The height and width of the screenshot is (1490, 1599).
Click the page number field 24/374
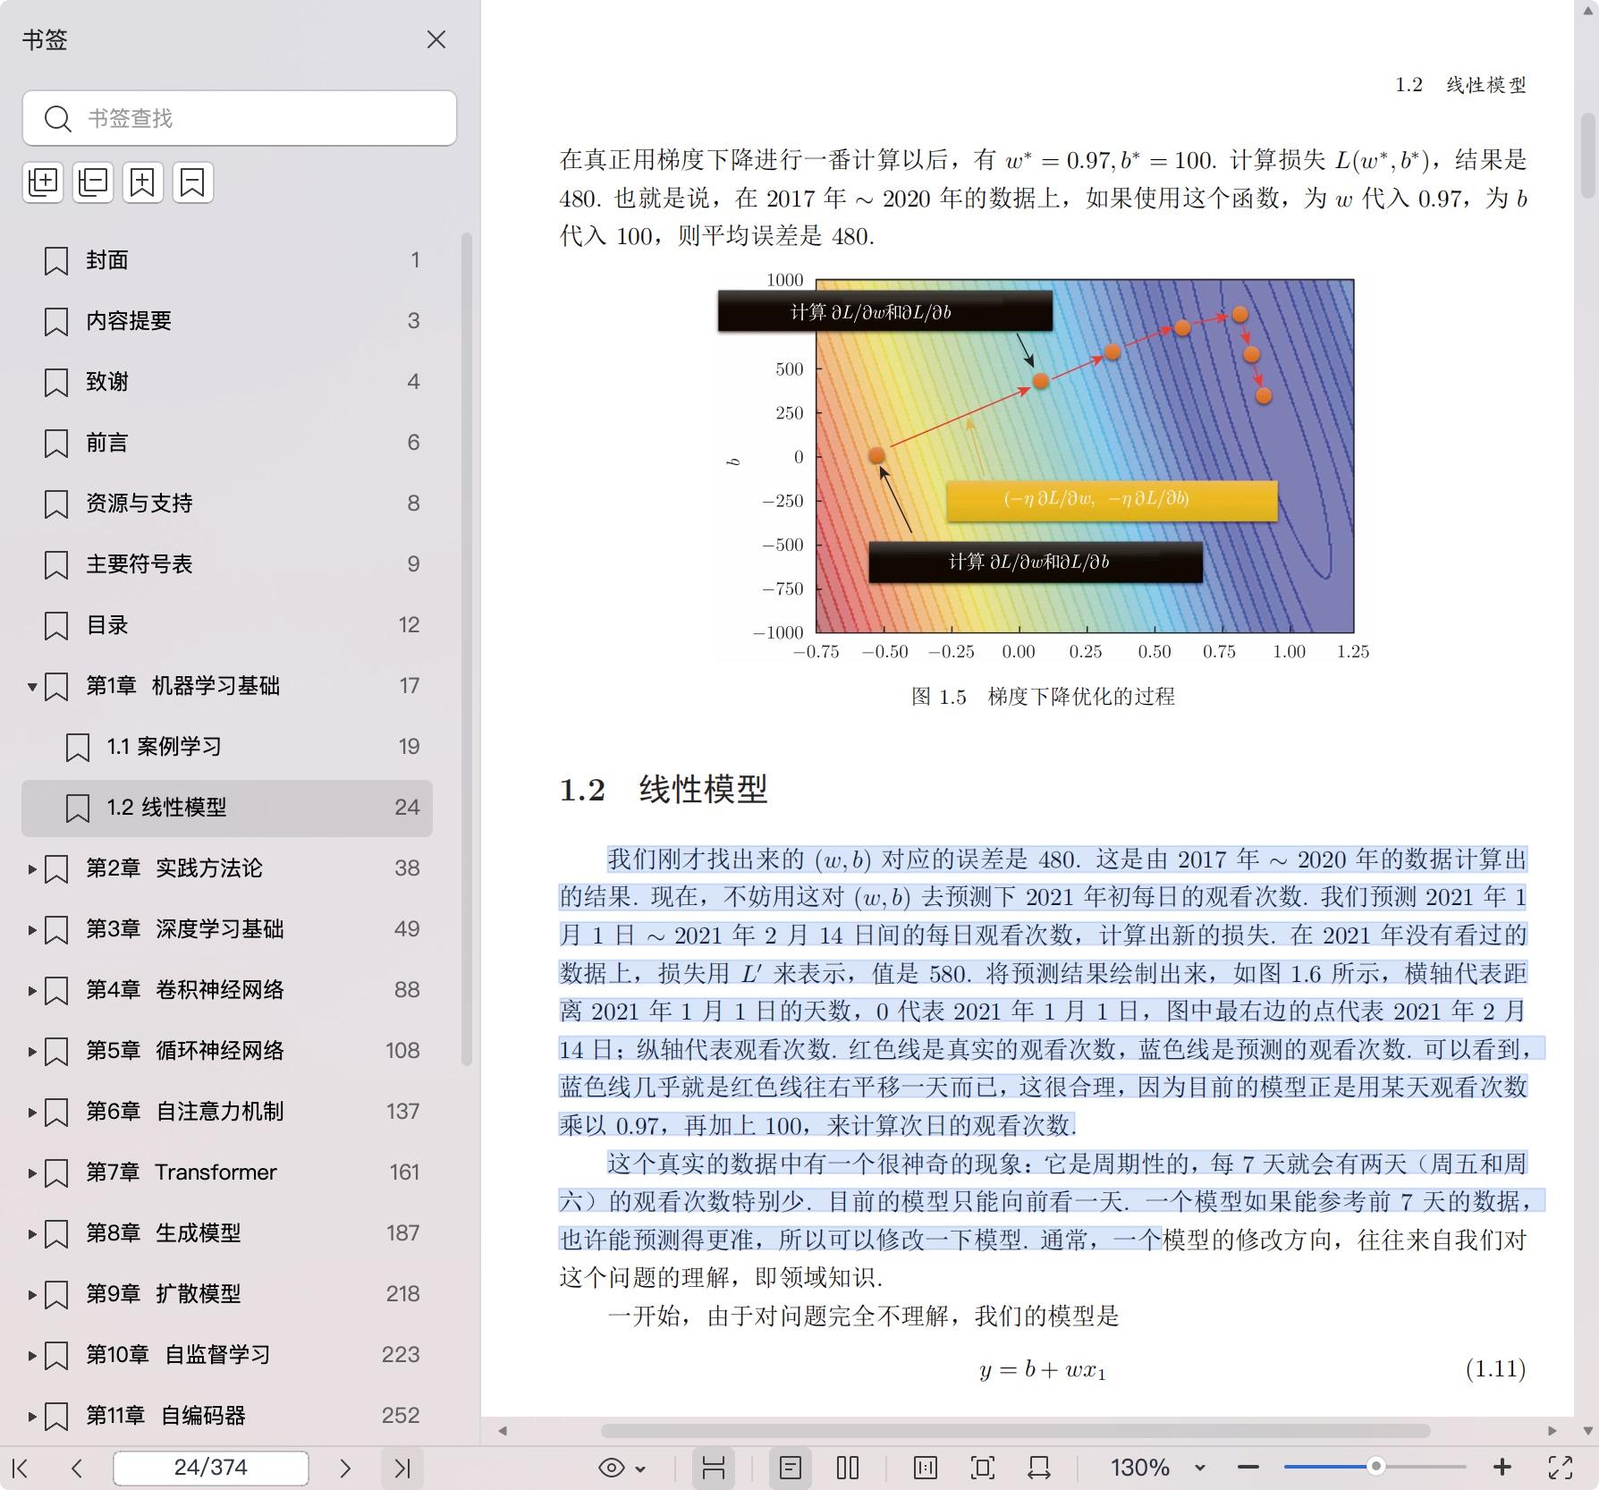coord(211,1468)
